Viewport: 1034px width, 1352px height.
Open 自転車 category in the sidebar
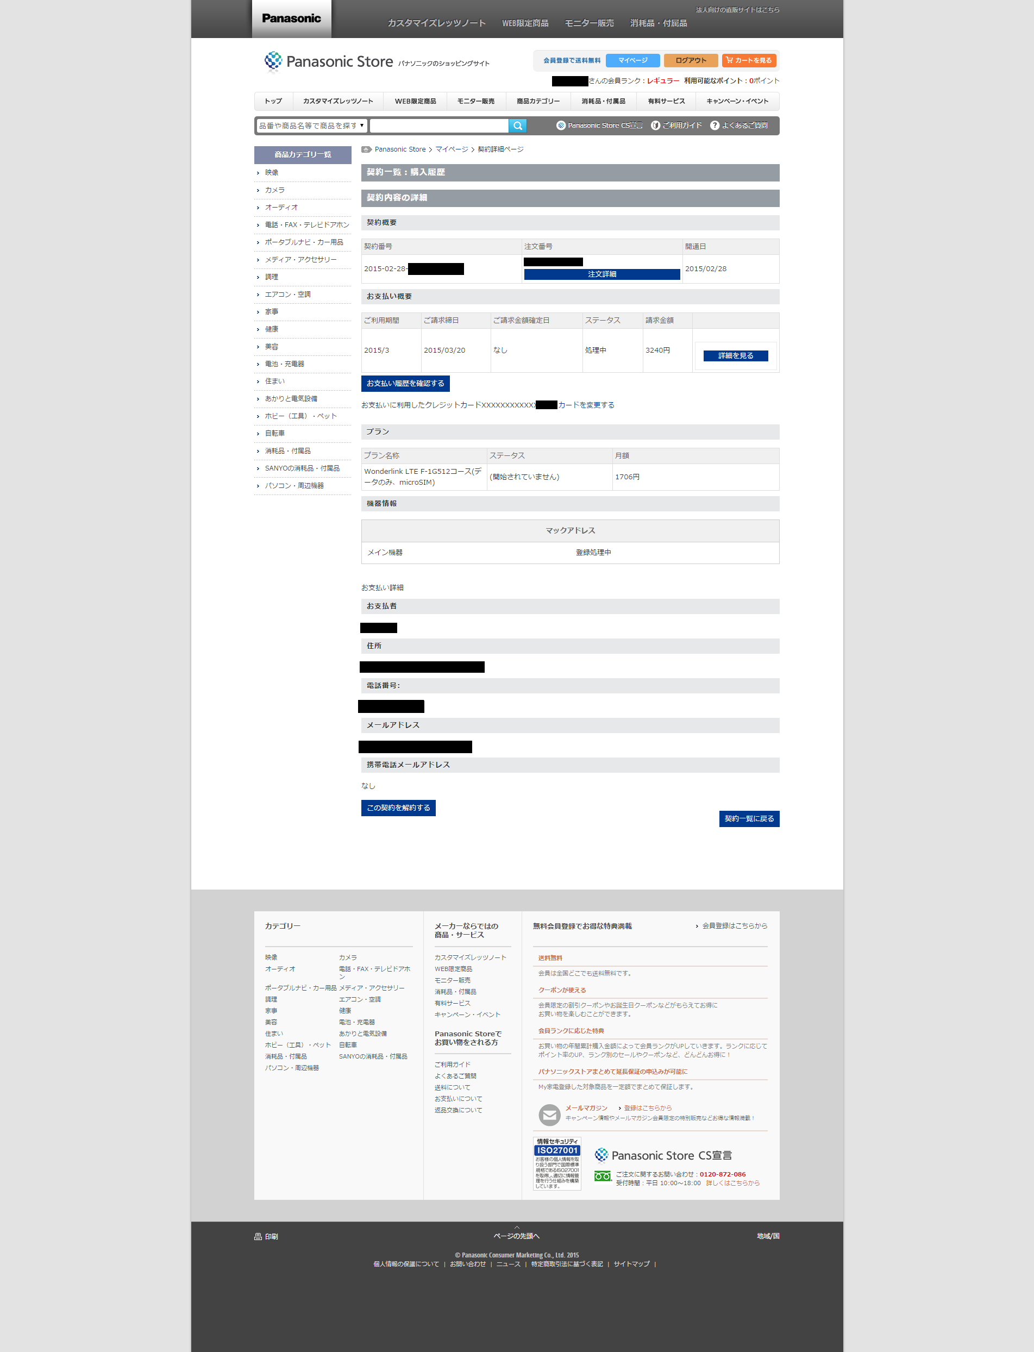coord(274,433)
